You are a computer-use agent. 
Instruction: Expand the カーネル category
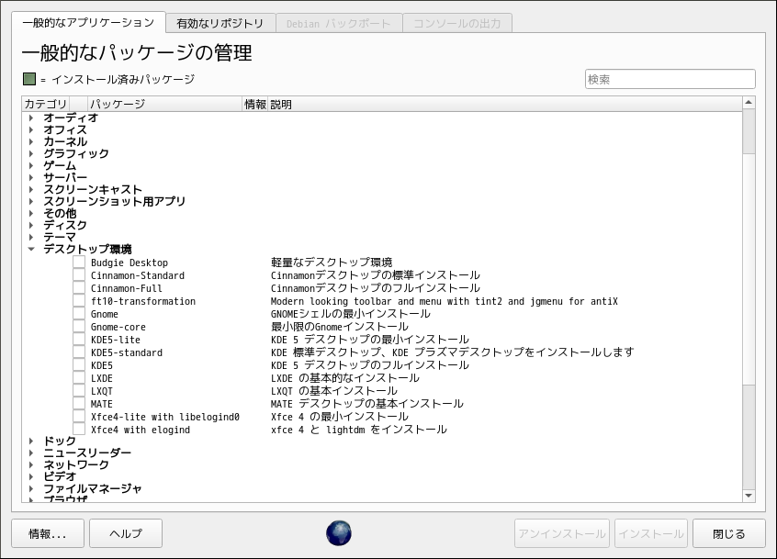click(x=31, y=141)
